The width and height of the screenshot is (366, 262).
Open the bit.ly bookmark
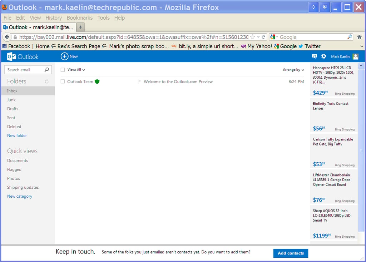pyautogui.click(x=205, y=46)
